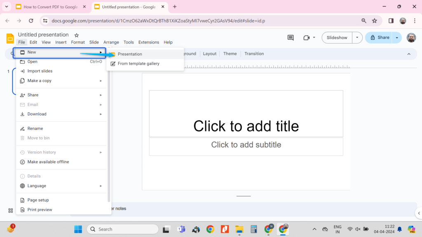Screen dimensions: 422x237
Task: Star the Untitled presentation
Action: tap(76, 35)
